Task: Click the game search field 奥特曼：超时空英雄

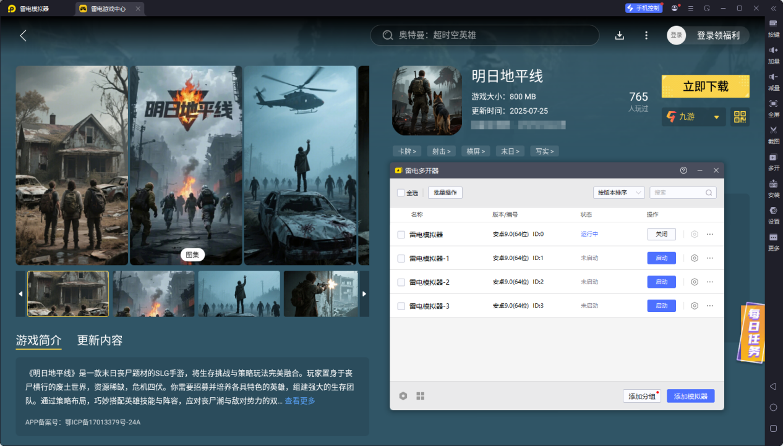Action: pyautogui.click(x=485, y=35)
